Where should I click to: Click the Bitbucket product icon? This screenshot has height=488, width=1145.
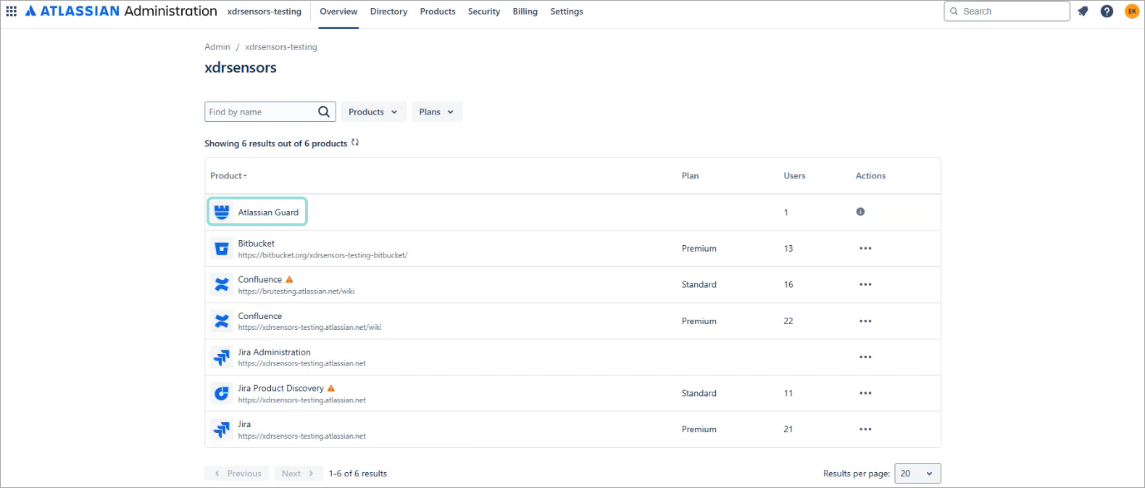[x=222, y=249]
